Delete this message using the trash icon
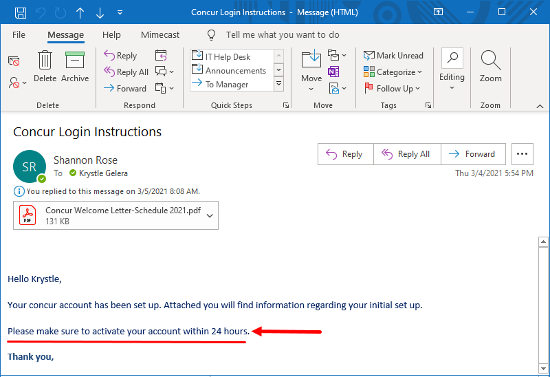 pos(45,66)
